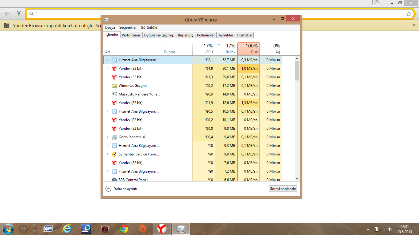Image resolution: width=419 pixels, height=235 pixels.
Task: Collapse the view with Daha az ayrıntı
Action: pyautogui.click(x=121, y=189)
